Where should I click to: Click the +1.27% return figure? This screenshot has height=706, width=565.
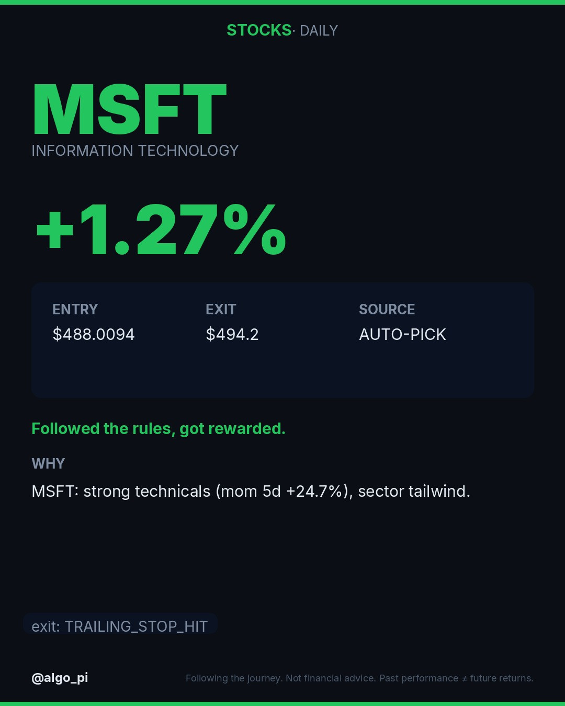pos(161,230)
